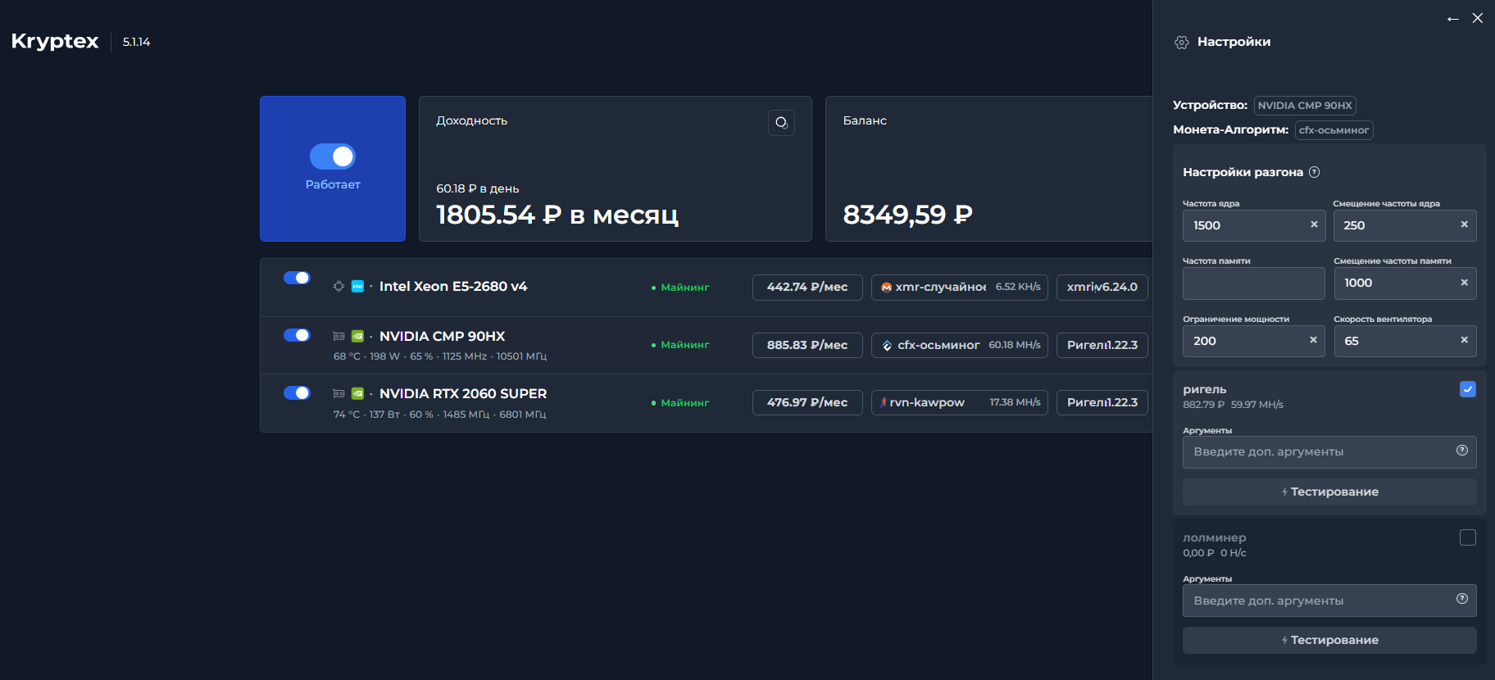
Task: Click the back arrow in settings panel
Action: point(1452,19)
